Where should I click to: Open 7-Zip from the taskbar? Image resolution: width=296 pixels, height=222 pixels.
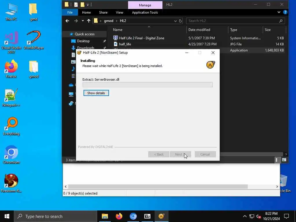point(147,216)
